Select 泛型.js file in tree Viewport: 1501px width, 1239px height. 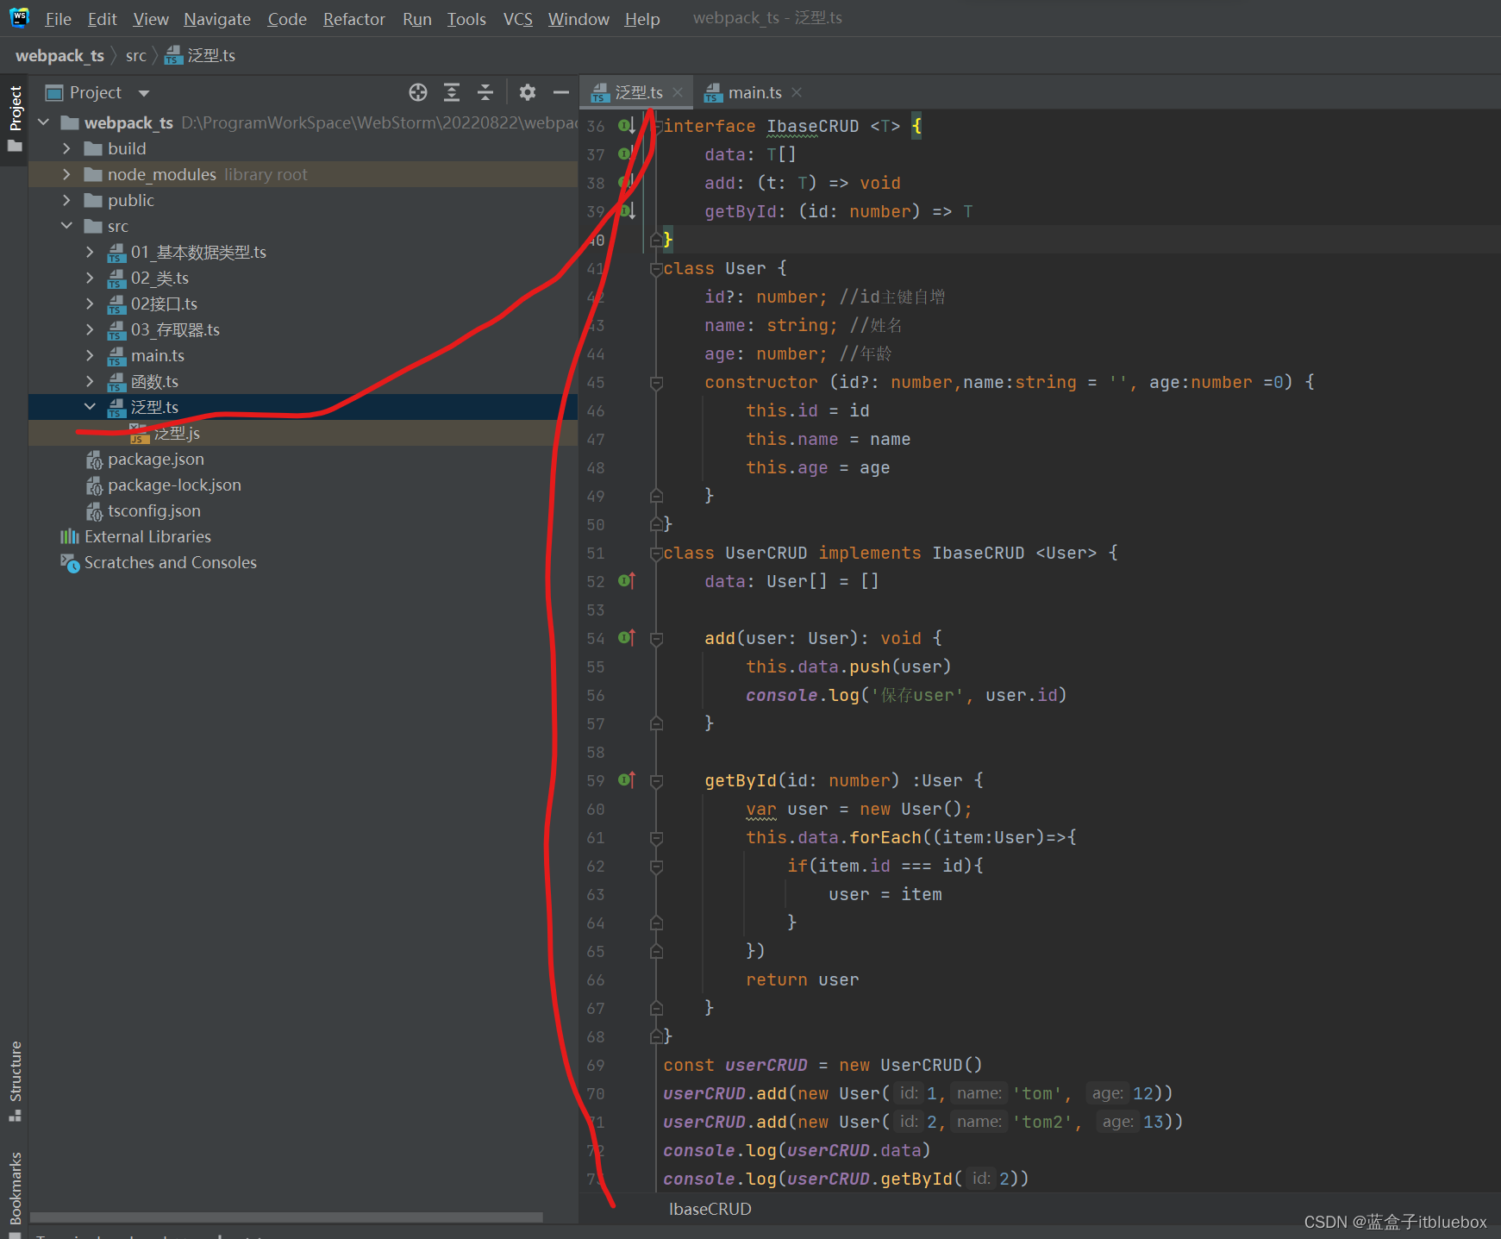[x=303, y=433]
